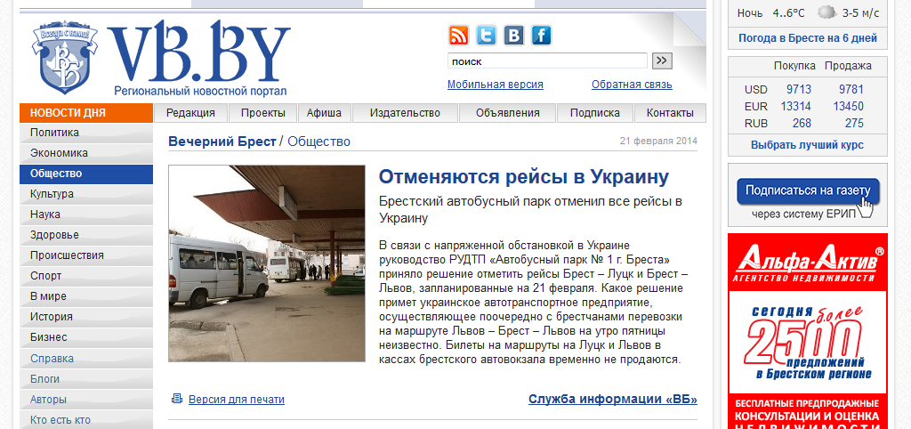This screenshot has width=911, height=429.
Task: Go to Политика news section
Action: coord(54,133)
